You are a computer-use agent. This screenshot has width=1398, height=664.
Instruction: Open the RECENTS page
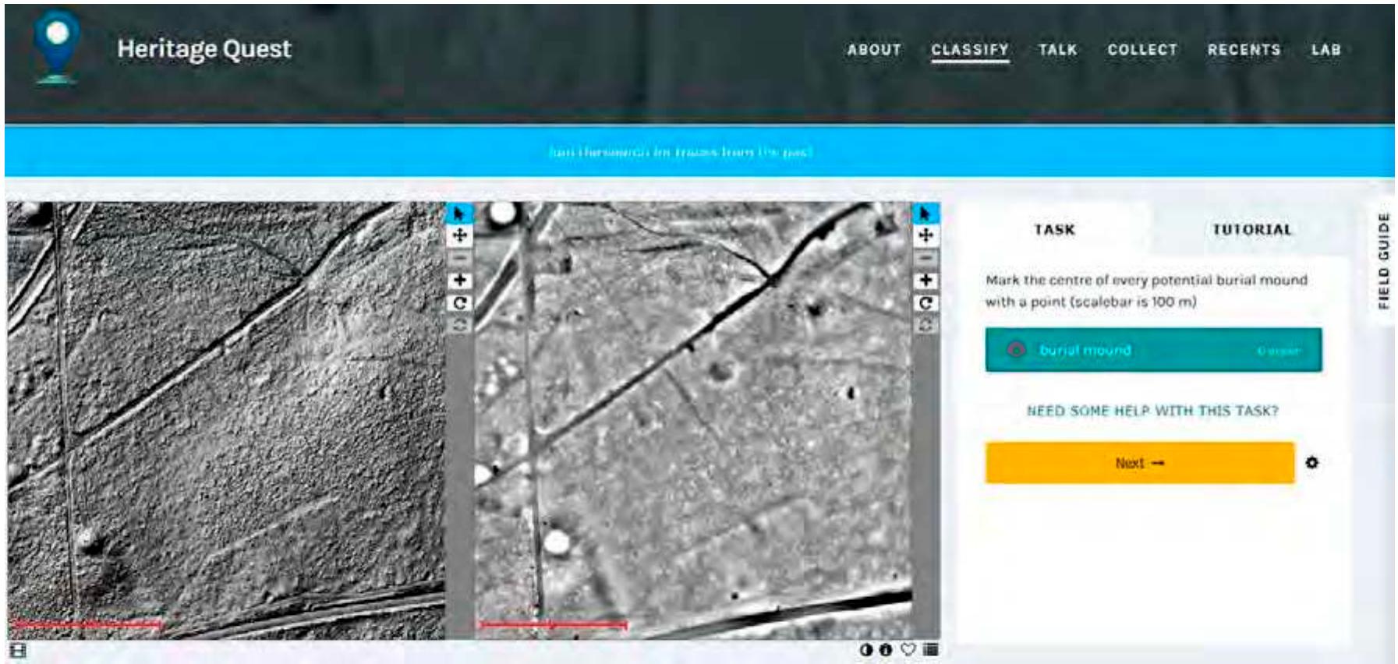point(1244,50)
